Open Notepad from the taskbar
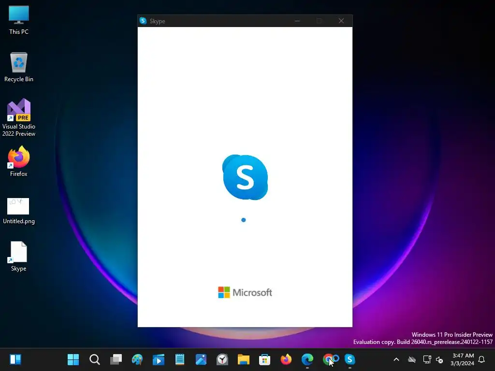The image size is (495, 371). [x=180, y=359]
